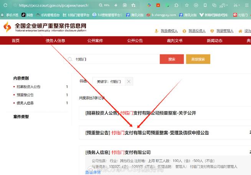Open the b.shengpay.com bookmark
The image size is (251, 175).
tap(161, 15)
